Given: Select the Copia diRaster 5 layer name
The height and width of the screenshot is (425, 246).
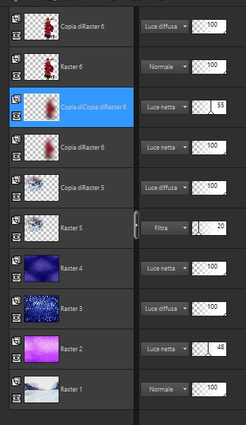Looking at the screenshot, I should (82, 188).
